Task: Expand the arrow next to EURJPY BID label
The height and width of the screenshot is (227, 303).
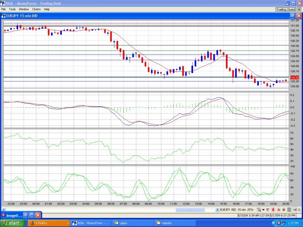Action: (217, 210)
